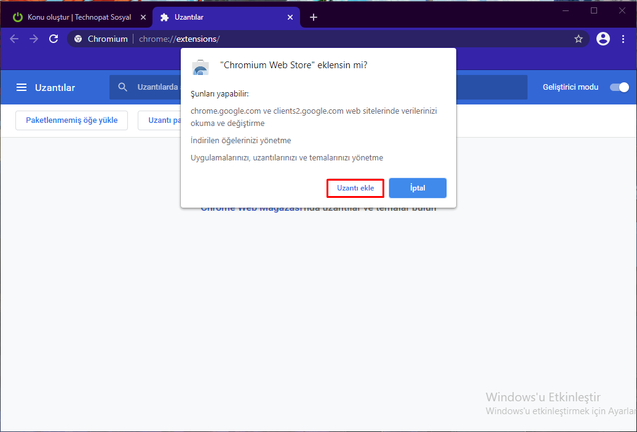
Task: Close the Uzantılar tab
Action: [290, 17]
